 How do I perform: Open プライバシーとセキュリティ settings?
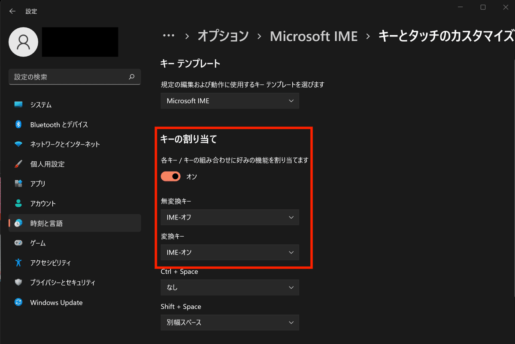pyautogui.click(x=75, y=282)
